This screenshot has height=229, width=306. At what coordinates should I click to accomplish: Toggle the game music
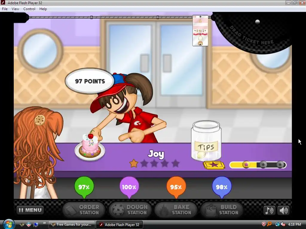pos(269,210)
